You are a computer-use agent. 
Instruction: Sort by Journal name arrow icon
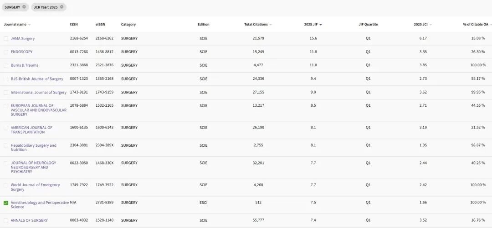click(30, 25)
